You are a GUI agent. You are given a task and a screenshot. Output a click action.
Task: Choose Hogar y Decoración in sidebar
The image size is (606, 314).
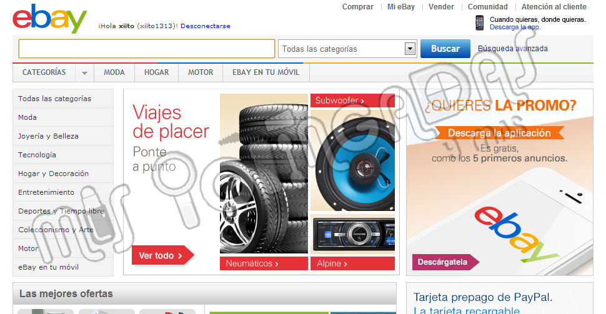[63, 174]
